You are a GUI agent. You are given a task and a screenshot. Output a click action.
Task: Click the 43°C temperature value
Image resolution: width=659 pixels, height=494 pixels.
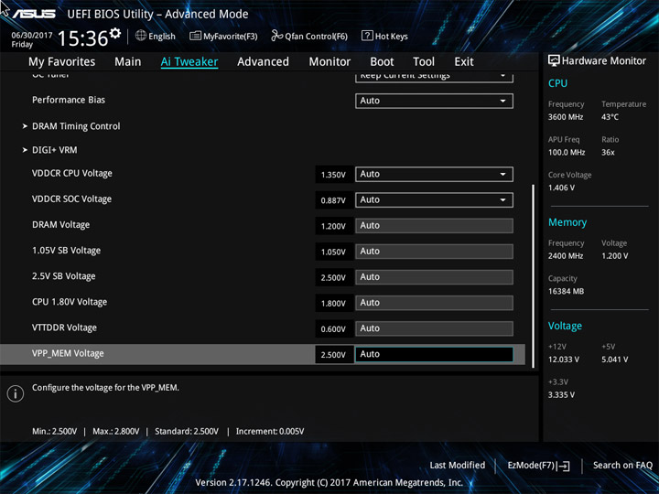610,117
